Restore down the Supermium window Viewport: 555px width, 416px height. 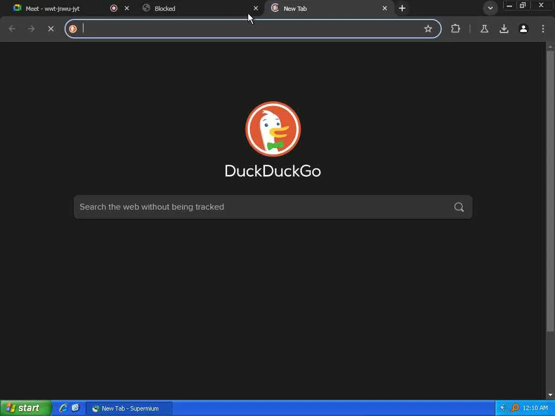coord(522,5)
